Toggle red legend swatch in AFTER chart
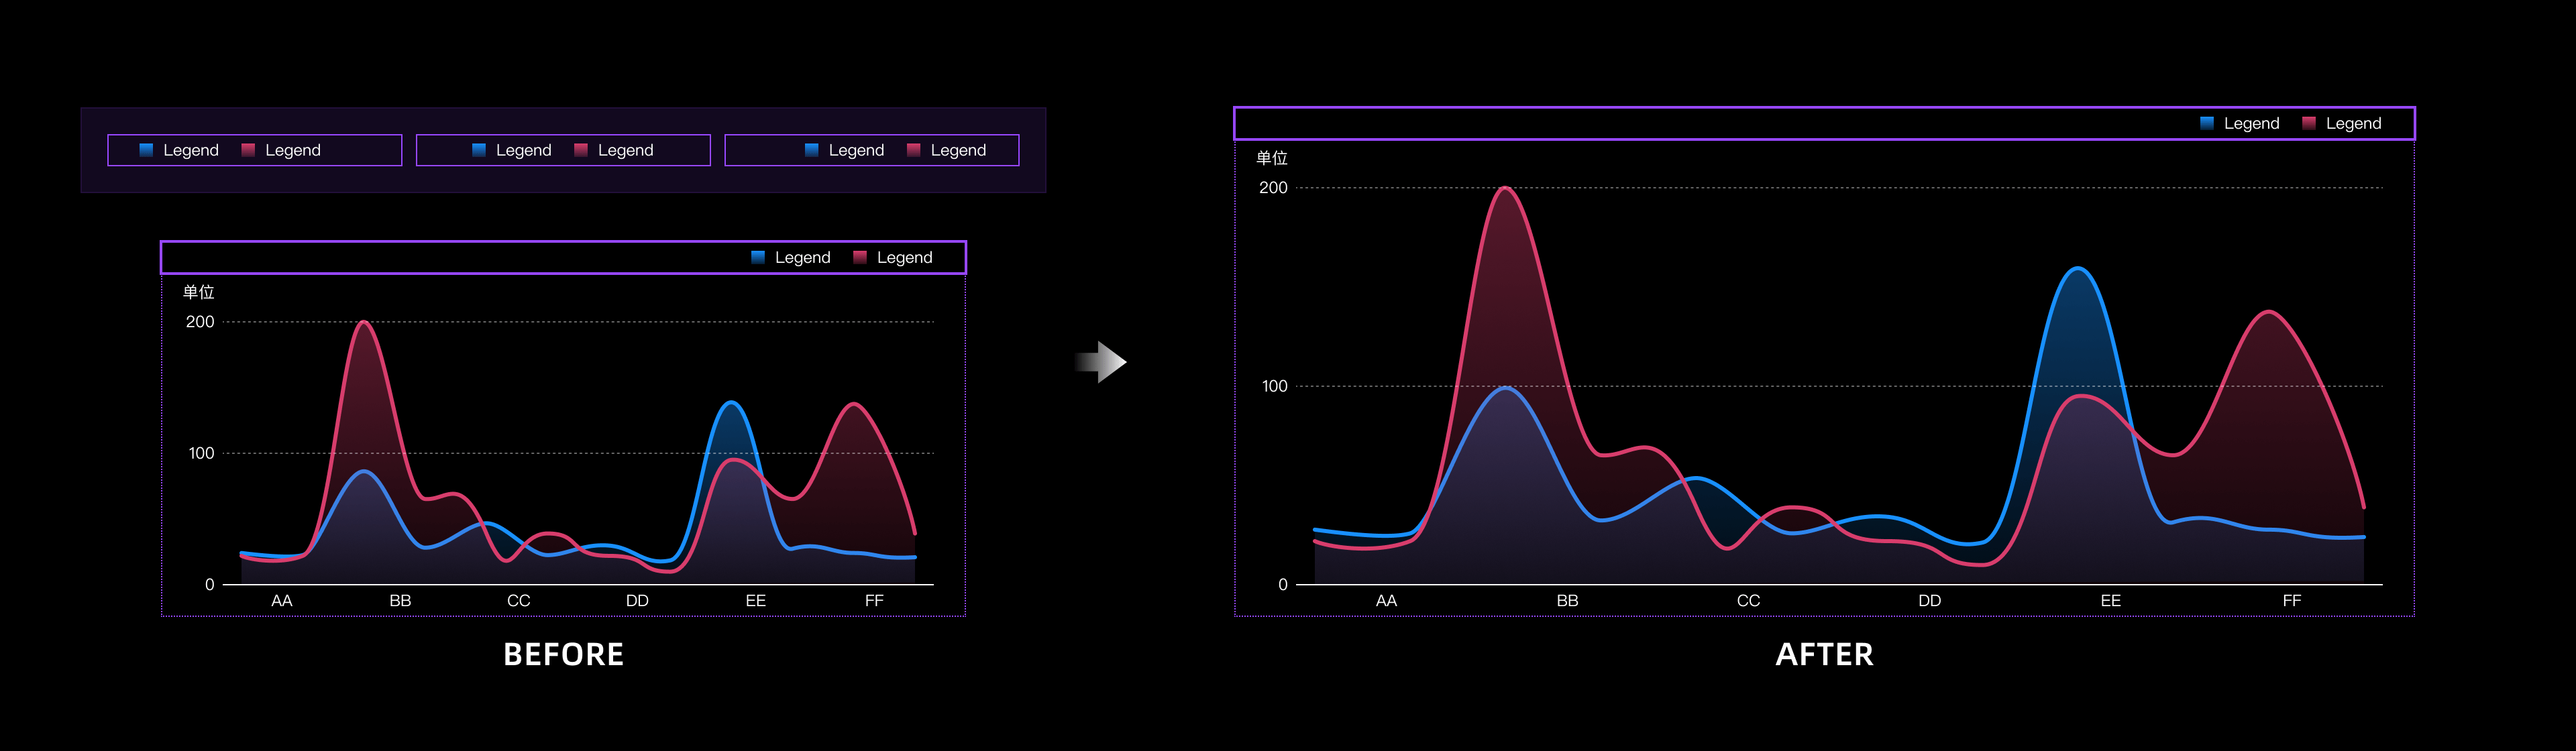The image size is (2576, 751). pyautogui.click(x=2309, y=123)
